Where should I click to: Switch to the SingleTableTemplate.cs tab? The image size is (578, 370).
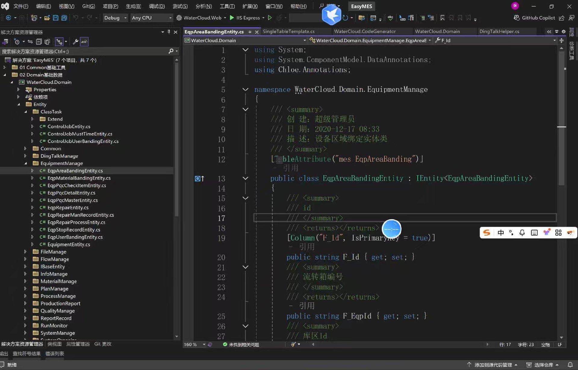(x=288, y=31)
